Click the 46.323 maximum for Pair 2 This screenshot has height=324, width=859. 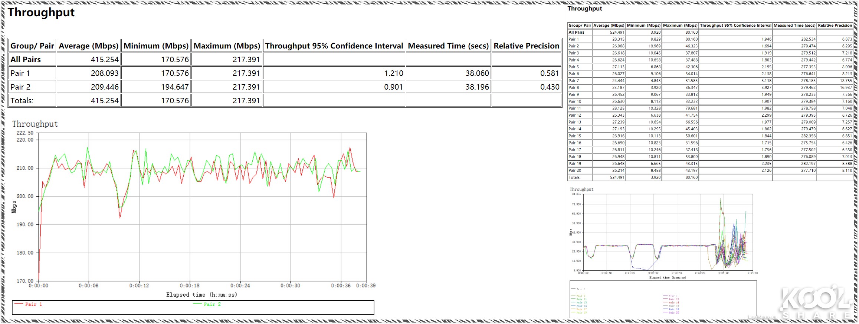691,46
